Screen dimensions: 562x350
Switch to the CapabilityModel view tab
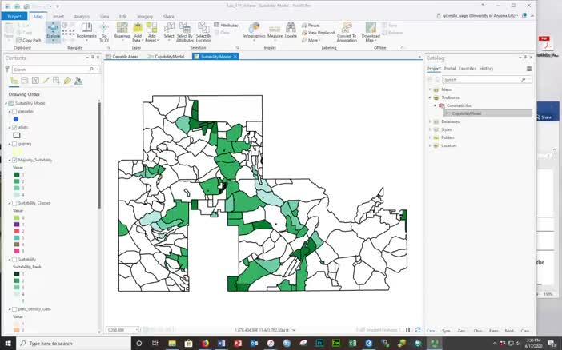[x=167, y=57]
